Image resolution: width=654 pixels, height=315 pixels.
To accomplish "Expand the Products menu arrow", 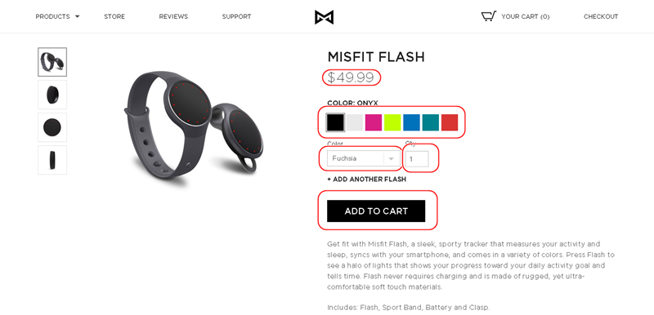I will [77, 17].
